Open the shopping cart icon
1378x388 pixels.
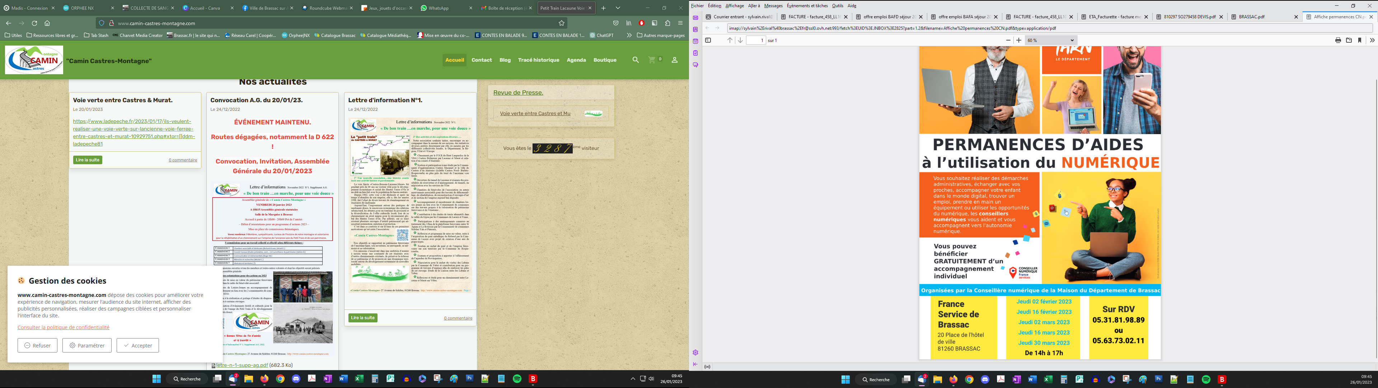pyautogui.click(x=652, y=60)
